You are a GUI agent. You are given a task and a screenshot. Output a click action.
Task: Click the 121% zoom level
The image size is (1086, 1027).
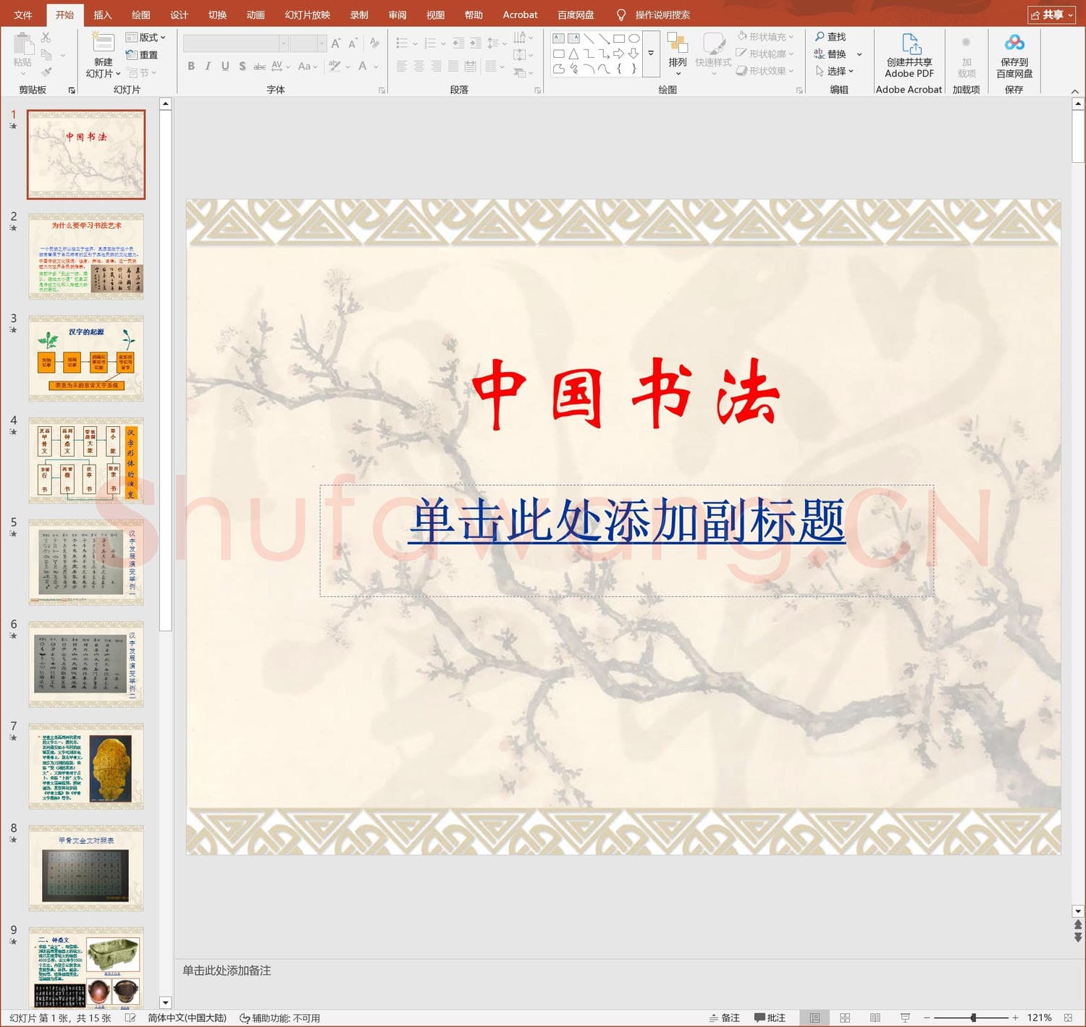[x=1039, y=1018]
